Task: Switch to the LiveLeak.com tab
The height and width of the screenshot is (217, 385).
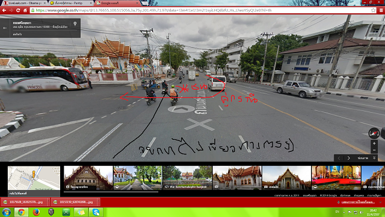Action: pos(24,3)
